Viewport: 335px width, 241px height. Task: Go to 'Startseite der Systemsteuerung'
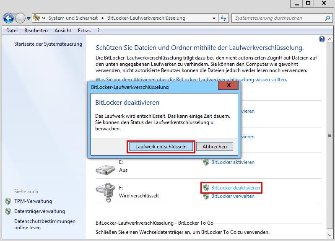click(x=48, y=44)
